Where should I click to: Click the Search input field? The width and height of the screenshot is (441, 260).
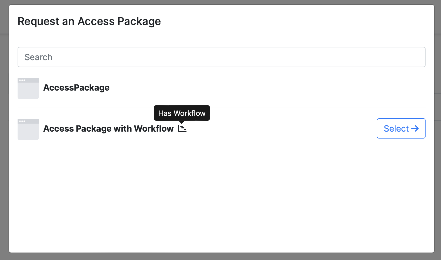coord(221,57)
